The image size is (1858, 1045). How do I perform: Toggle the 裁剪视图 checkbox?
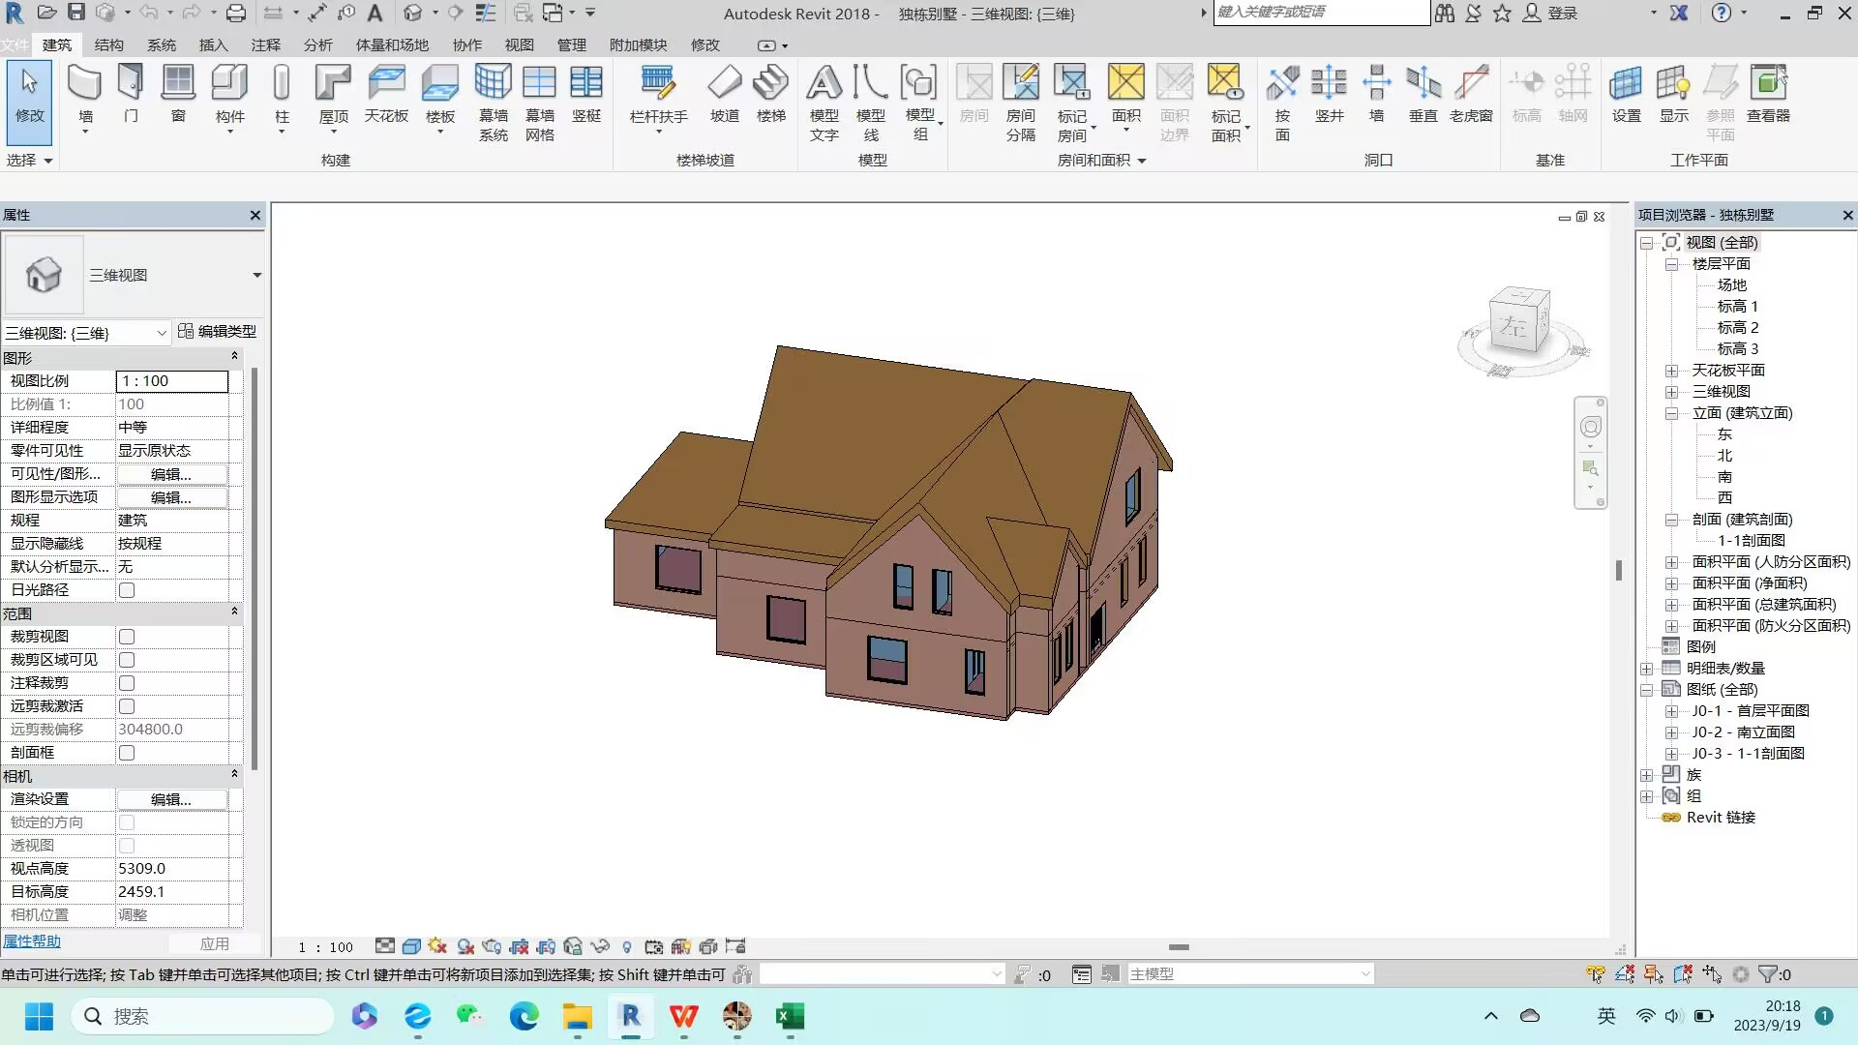point(127,637)
